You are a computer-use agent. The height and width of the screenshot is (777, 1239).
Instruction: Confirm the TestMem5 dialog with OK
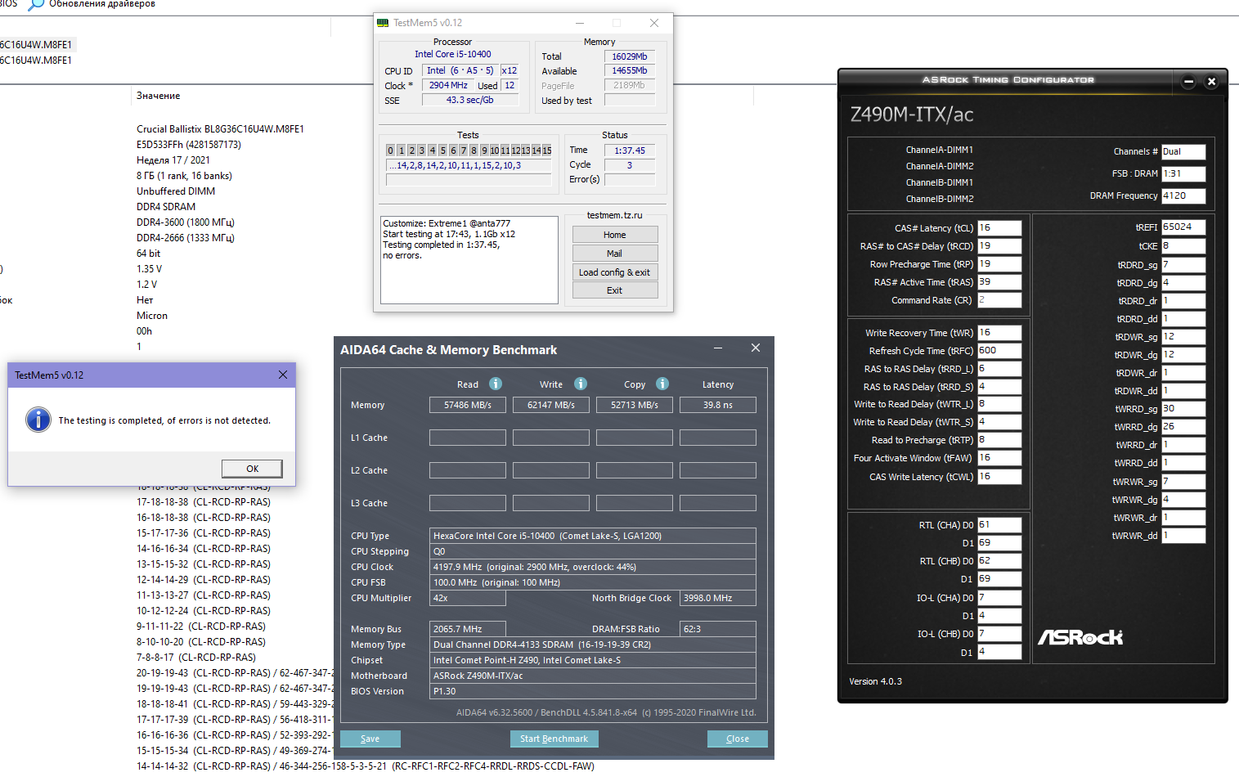click(252, 469)
